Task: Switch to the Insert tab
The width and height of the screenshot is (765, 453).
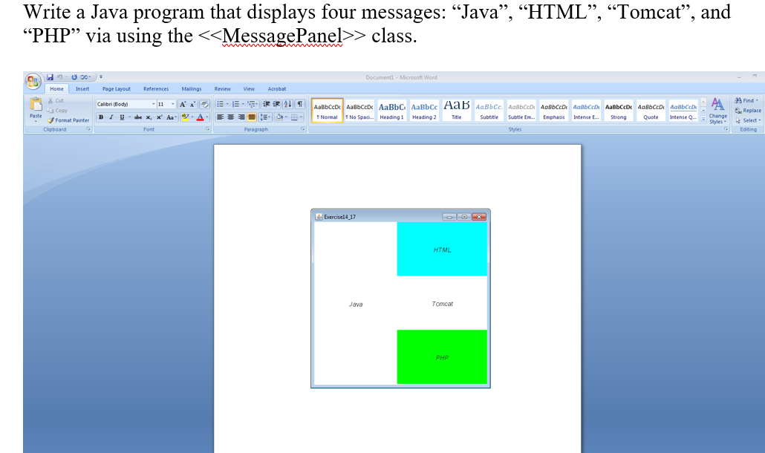Action: pyautogui.click(x=82, y=88)
